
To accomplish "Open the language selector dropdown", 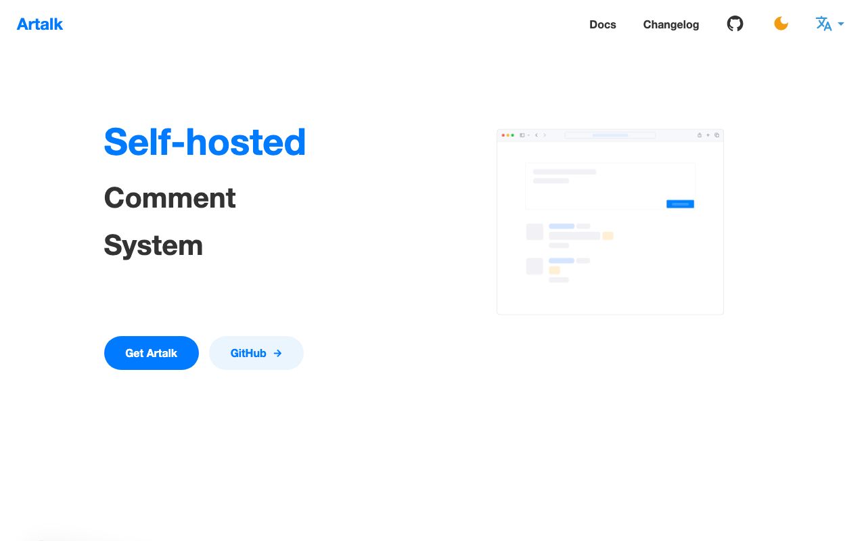I will pos(829,24).
